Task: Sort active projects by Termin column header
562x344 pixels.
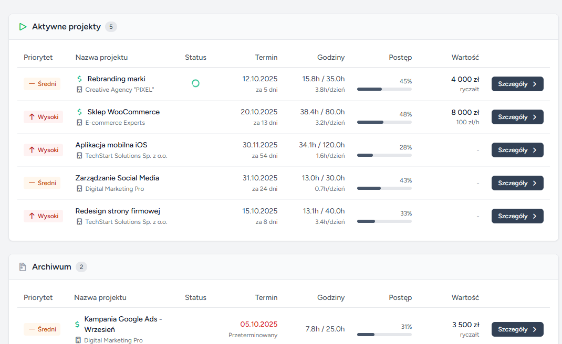Action: (x=266, y=57)
